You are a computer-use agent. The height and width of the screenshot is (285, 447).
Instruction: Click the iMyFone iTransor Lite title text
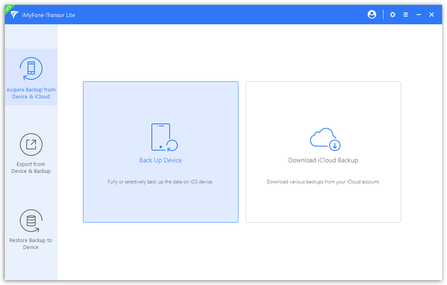click(x=49, y=15)
